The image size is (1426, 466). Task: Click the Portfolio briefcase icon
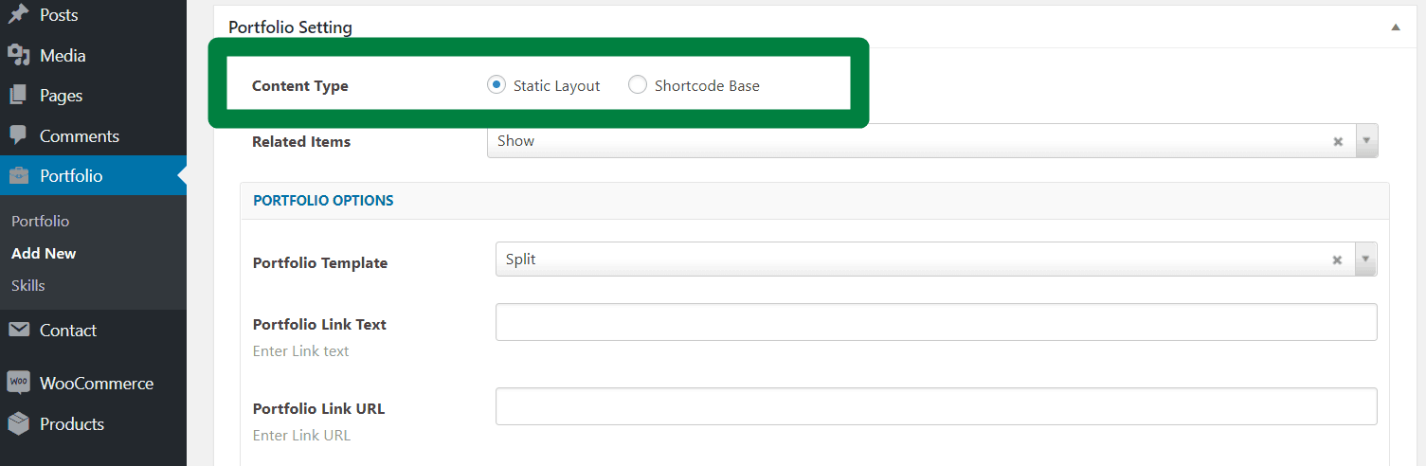click(x=18, y=176)
